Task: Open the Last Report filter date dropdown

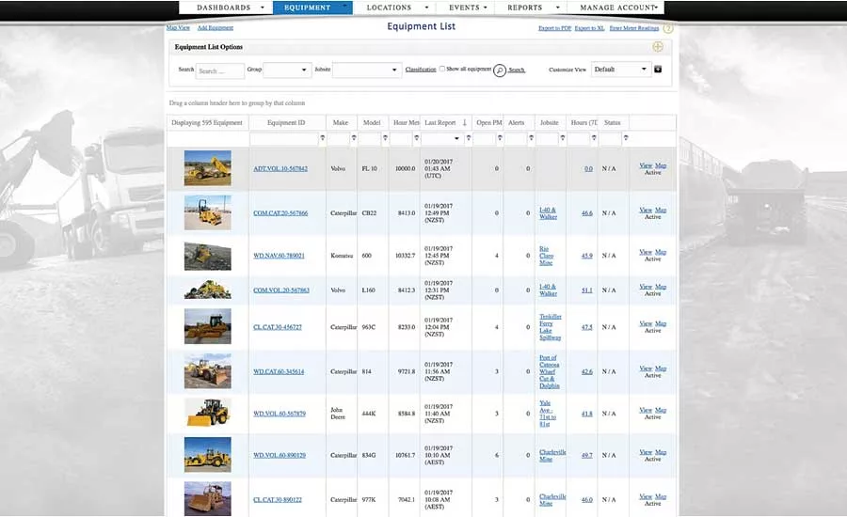Action: [456, 138]
